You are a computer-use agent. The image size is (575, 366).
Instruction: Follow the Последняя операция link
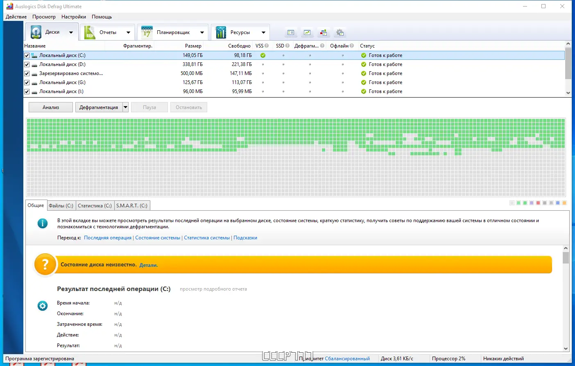(x=107, y=237)
